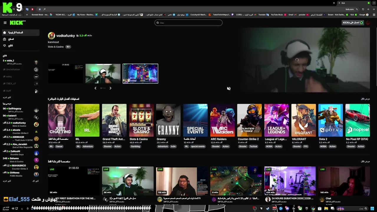377x212 pixels.
Task: Open Steam from the Windows taskbar
Action: 268,208
